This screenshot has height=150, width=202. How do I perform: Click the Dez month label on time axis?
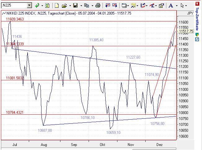point(159,145)
